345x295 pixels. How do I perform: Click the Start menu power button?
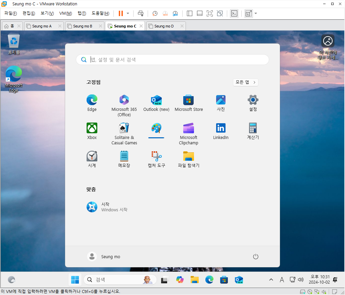coord(255,256)
